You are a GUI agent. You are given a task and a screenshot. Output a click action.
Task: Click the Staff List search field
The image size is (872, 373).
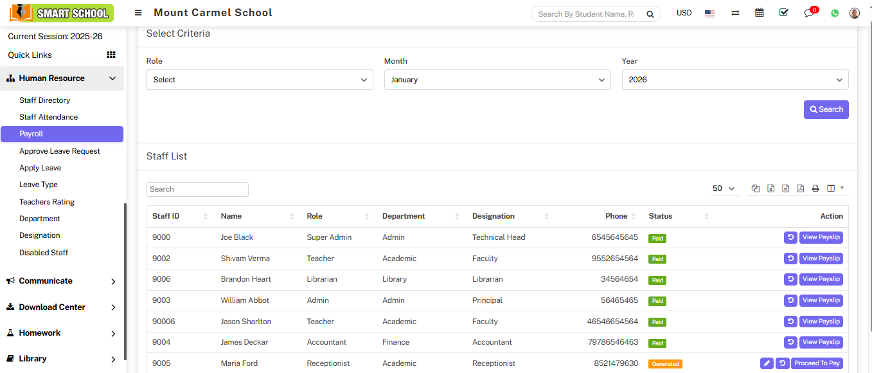click(197, 189)
